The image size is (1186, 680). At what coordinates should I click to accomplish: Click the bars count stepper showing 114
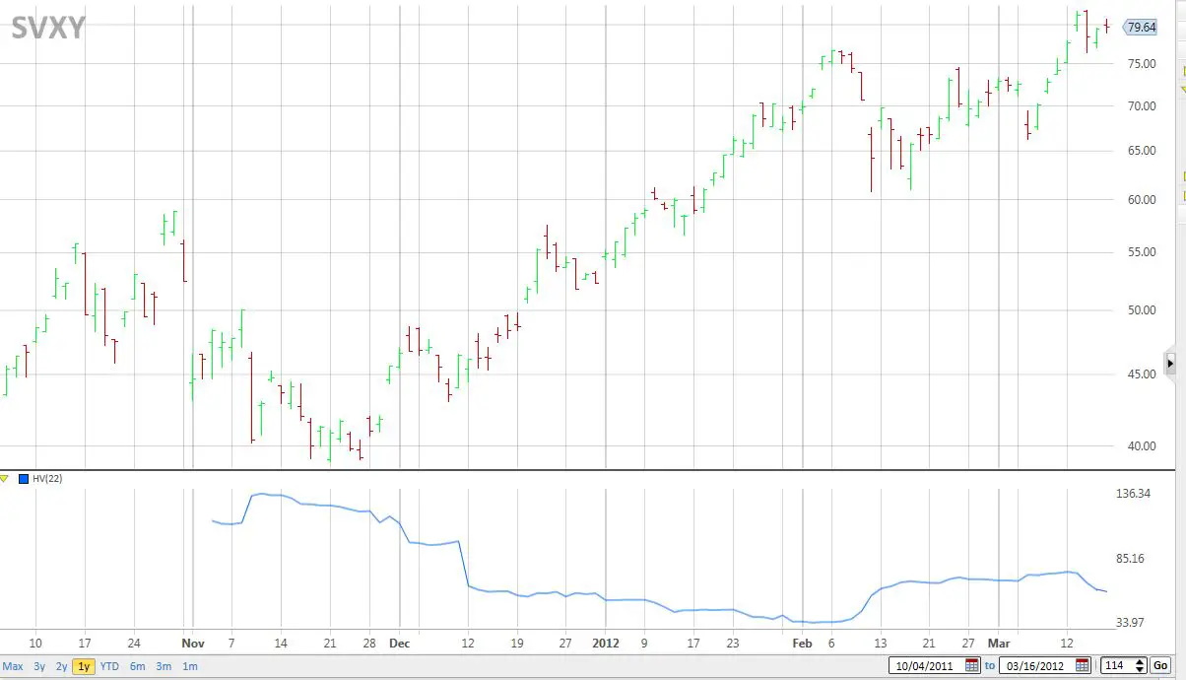pyautogui.click(x=1123, y=665)
